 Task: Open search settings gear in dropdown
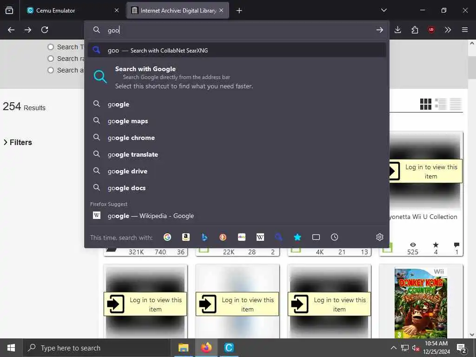tap(380, 237)
